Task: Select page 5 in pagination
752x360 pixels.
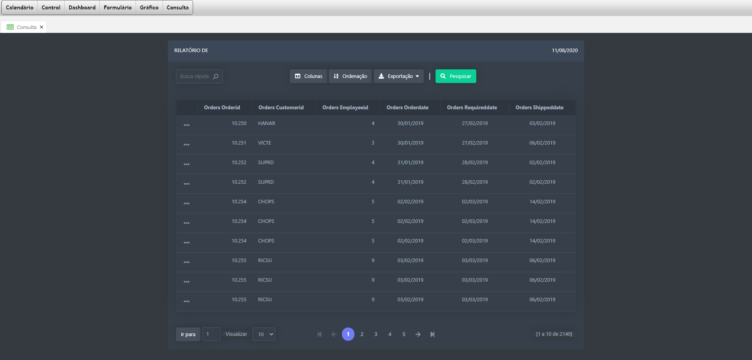Action: (x=404, y=334)
